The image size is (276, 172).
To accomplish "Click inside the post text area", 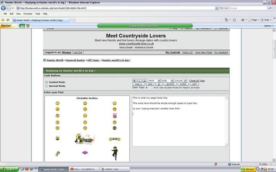I will pyautogui.click(x=179, y=131).
